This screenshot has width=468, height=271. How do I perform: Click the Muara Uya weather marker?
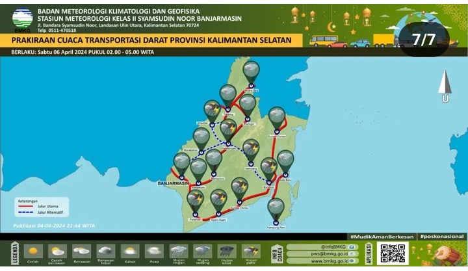[x=251, y=71]
